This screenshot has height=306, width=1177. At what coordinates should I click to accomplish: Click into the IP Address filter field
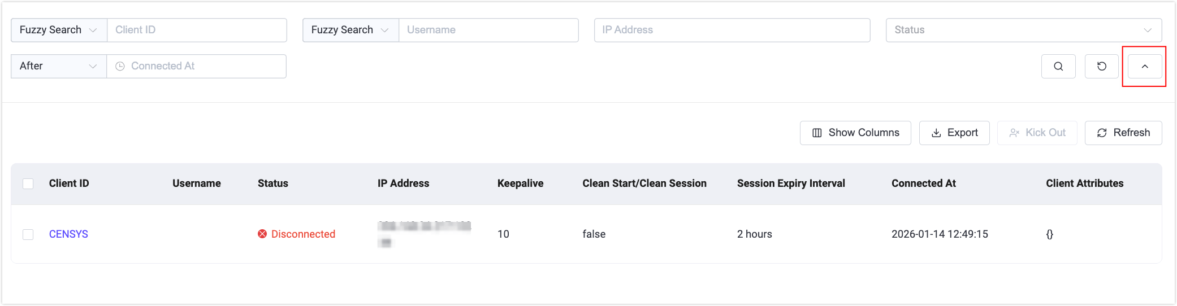(x=732, y=30)
